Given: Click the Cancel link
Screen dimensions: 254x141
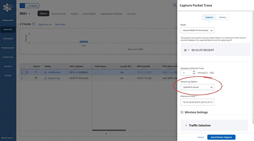Looking at the screenshot, I should (201, 137).
